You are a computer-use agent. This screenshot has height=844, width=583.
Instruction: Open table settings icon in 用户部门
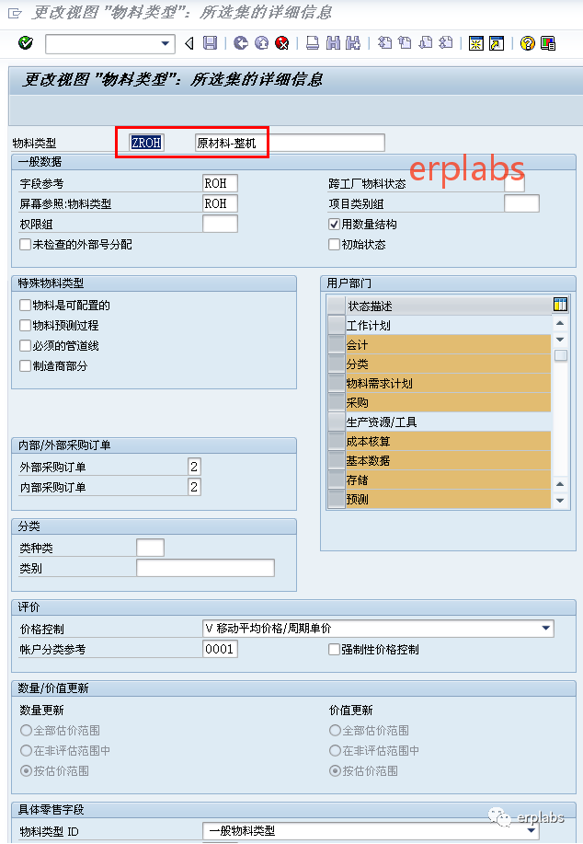[560, 305]
